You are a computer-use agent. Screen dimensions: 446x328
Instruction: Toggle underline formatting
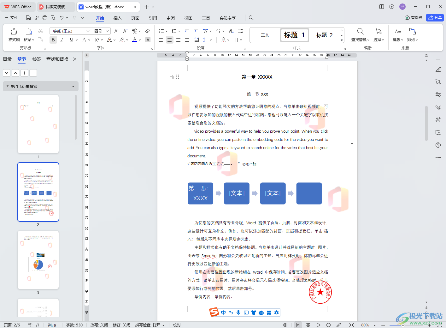click(72, 40)
